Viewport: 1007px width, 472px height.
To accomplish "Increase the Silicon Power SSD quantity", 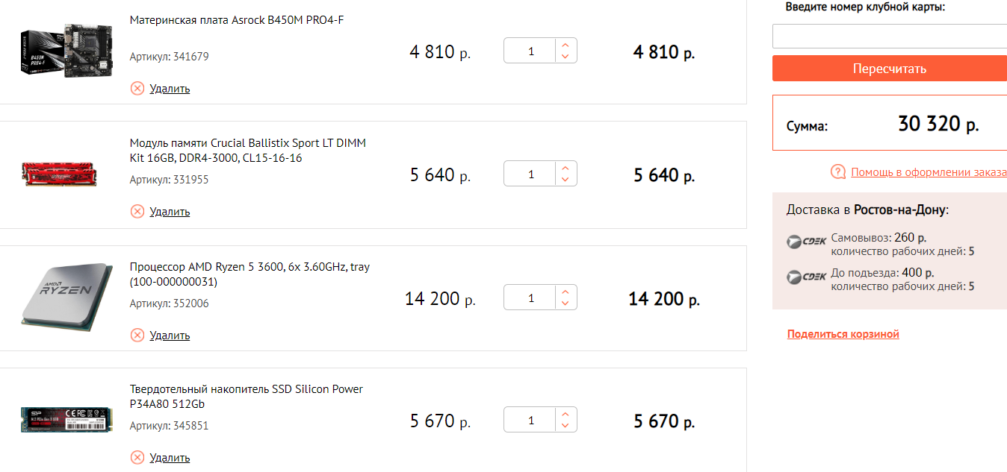I will click(x=566, y=414).
